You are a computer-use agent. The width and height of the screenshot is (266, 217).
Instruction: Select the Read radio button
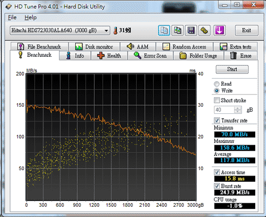(x=216, y=84)
